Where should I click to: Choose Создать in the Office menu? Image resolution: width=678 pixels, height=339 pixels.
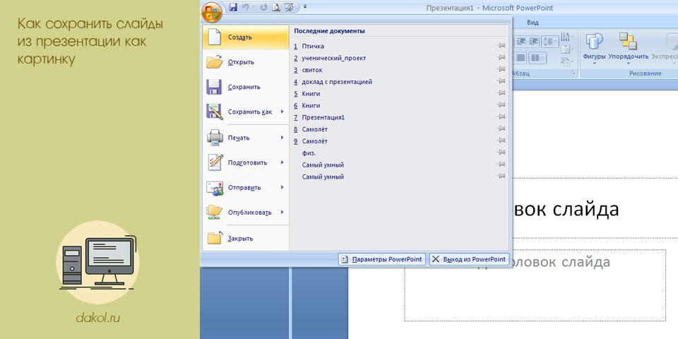click(x=246, y=37)
